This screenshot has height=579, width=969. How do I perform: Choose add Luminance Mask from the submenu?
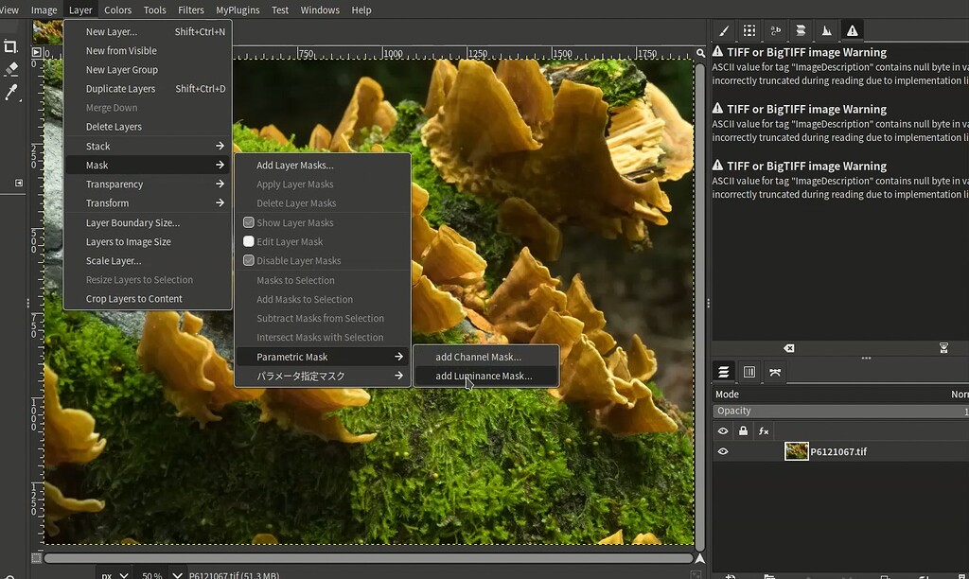pos(486,376)
